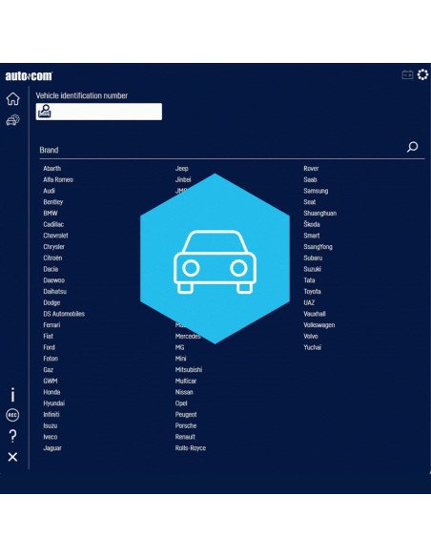Image resolution: width=431 pixels, height=557 pixels.
Task: Select Porsche brand
Action: click(185, 426)
